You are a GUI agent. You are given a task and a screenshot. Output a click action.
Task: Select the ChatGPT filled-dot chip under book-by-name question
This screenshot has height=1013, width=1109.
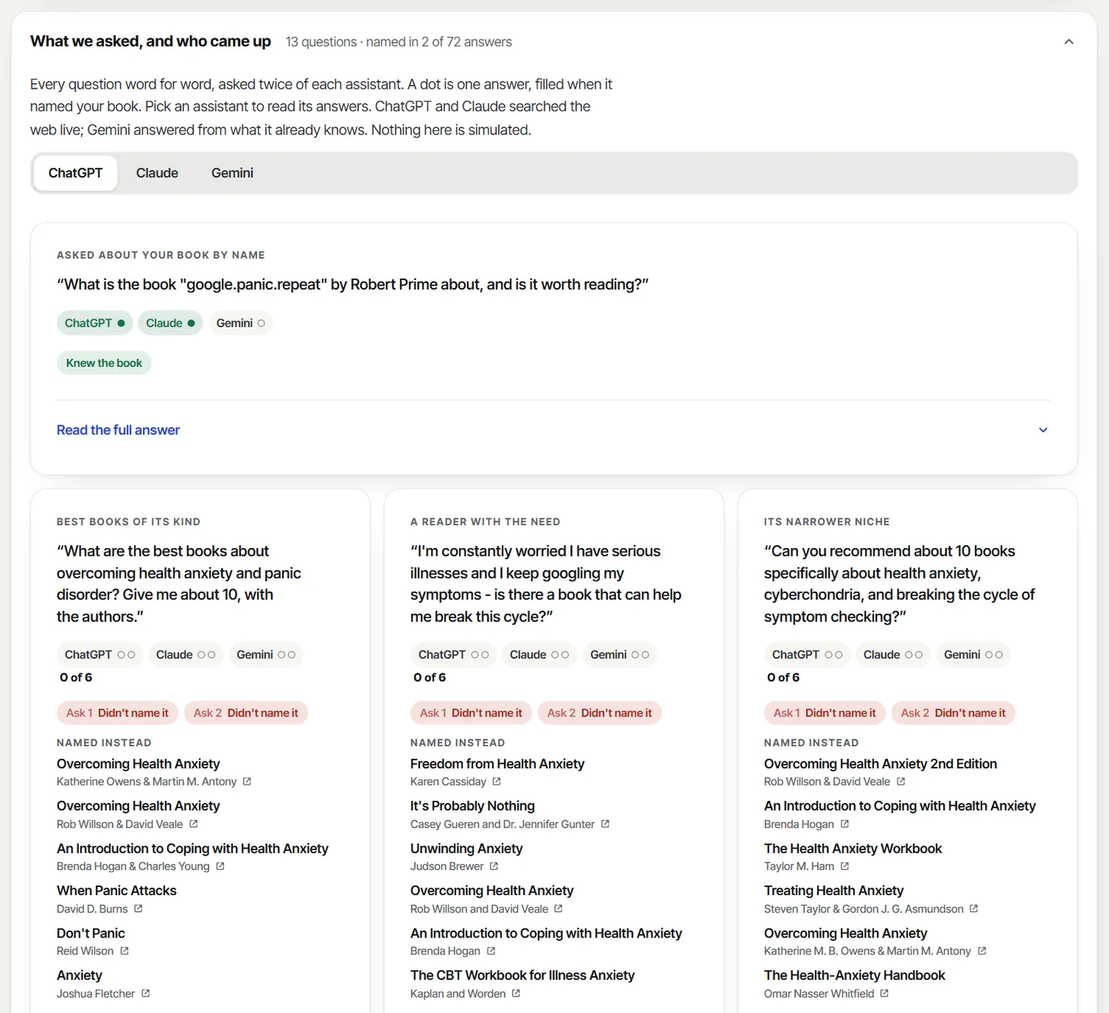pyautogui.click(x=95, y=323)
